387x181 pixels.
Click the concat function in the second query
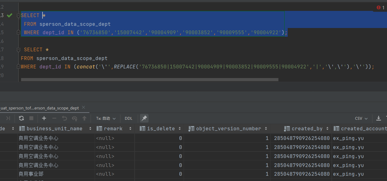tap(86, 67)
